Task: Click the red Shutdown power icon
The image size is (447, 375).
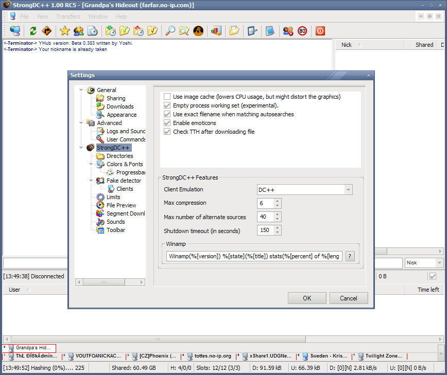Action: pyautogui.click(x=320, y=31)
